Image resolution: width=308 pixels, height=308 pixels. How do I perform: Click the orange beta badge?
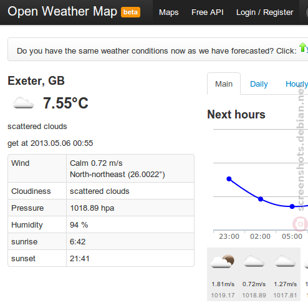point(130,12)
